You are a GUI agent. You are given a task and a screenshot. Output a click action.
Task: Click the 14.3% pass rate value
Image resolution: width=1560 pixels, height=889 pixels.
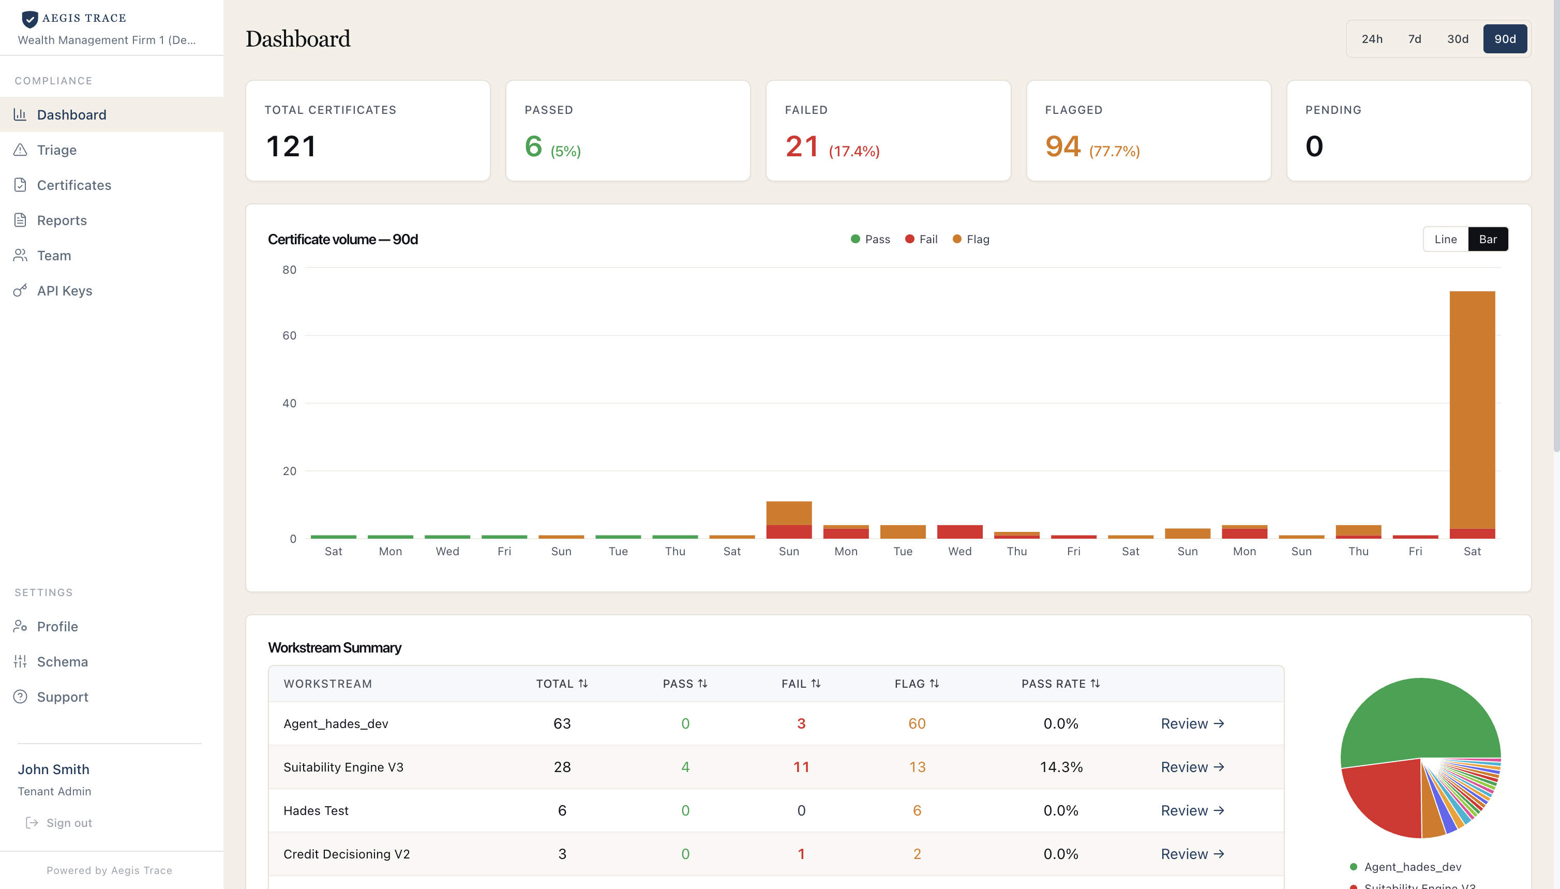tap(1061, 767)
